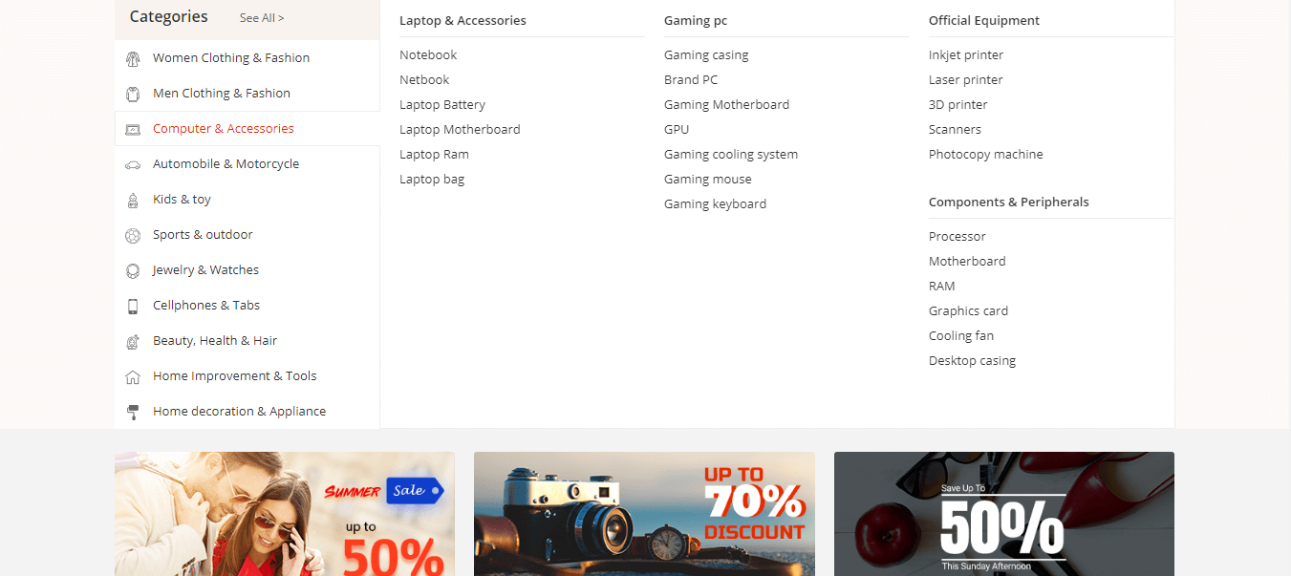Select the Laptop Battery link

pos(442,105)
